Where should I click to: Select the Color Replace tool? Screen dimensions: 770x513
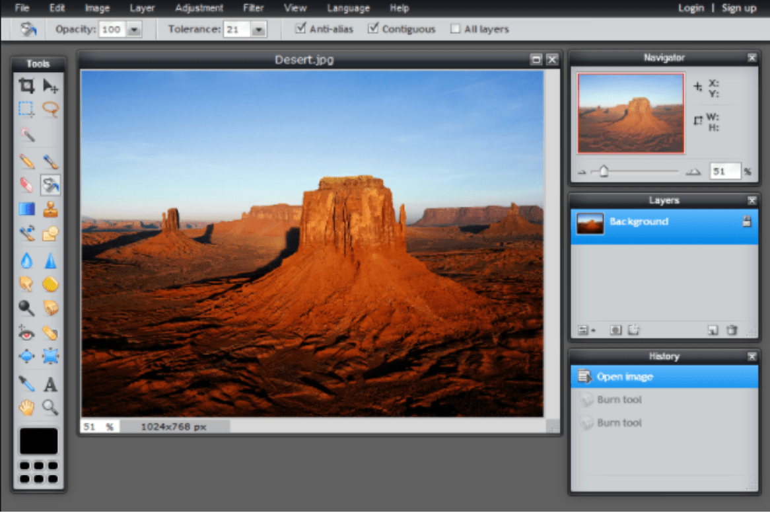coord(26,233)
